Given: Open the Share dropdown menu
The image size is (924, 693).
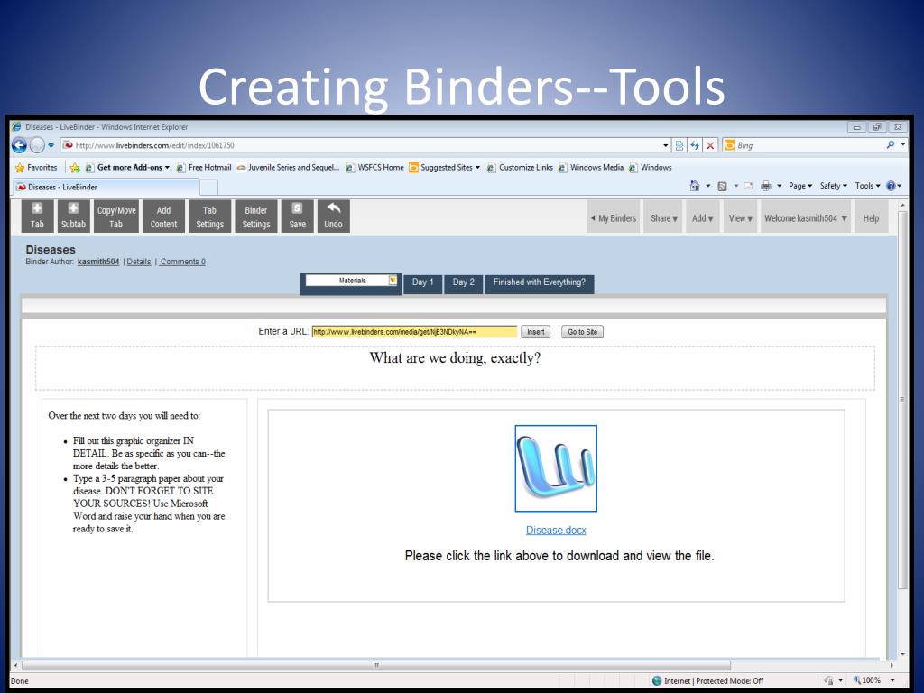Looking at the screenshot, I should [663, 217].
